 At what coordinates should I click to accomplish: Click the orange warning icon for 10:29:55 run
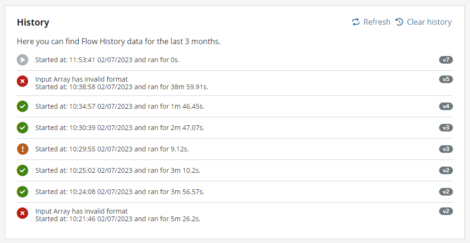click(x=22, y=149)
